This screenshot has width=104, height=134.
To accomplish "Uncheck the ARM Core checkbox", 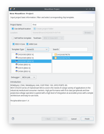I will click(x=27, y=44).
